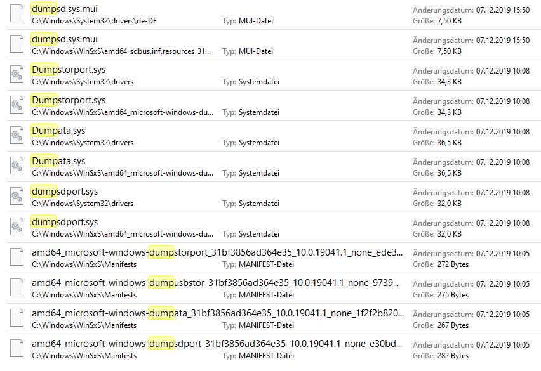The width and height of the screenshot is (541, 371).
Task: Select dumpsdport.sys name located in System32\drivers
Action: 65,192
